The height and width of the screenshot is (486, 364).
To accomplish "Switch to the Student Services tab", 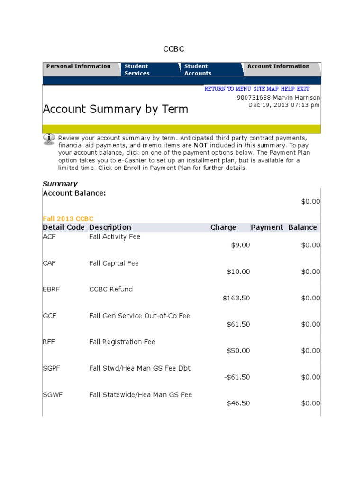I will coord(136,70).
